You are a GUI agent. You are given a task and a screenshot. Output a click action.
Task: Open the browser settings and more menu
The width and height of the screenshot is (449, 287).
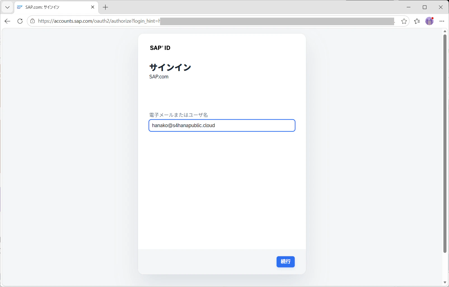point(442,21)
